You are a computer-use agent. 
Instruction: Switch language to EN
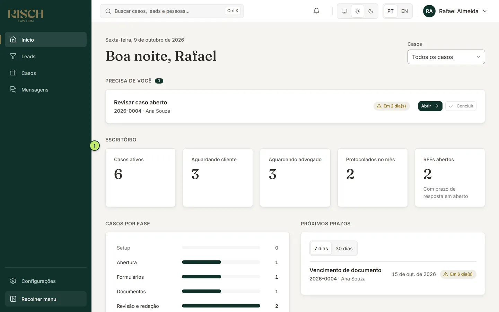(404, 11)
